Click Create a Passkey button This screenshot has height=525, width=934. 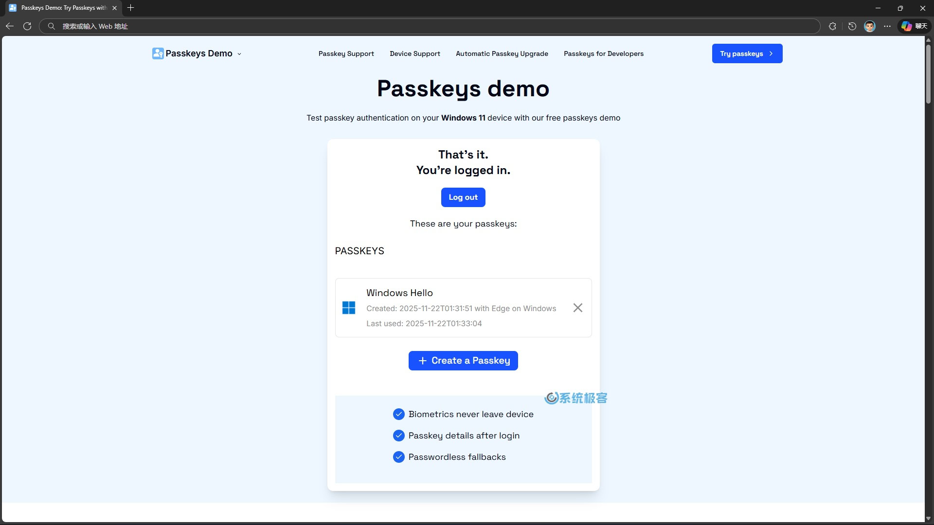coord(463,361)
